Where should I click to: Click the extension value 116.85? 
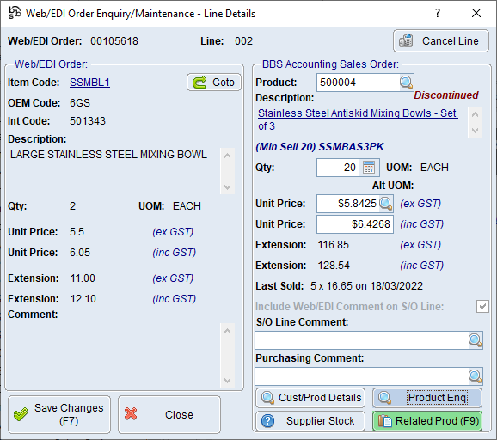333,245
